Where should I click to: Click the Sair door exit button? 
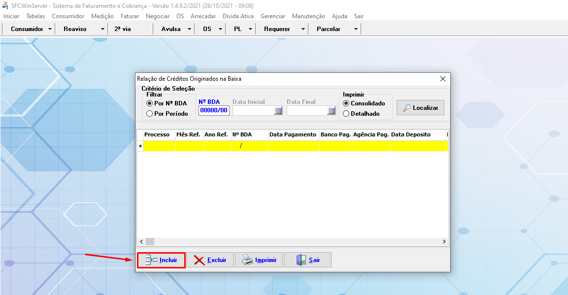[x=307, y=260]
